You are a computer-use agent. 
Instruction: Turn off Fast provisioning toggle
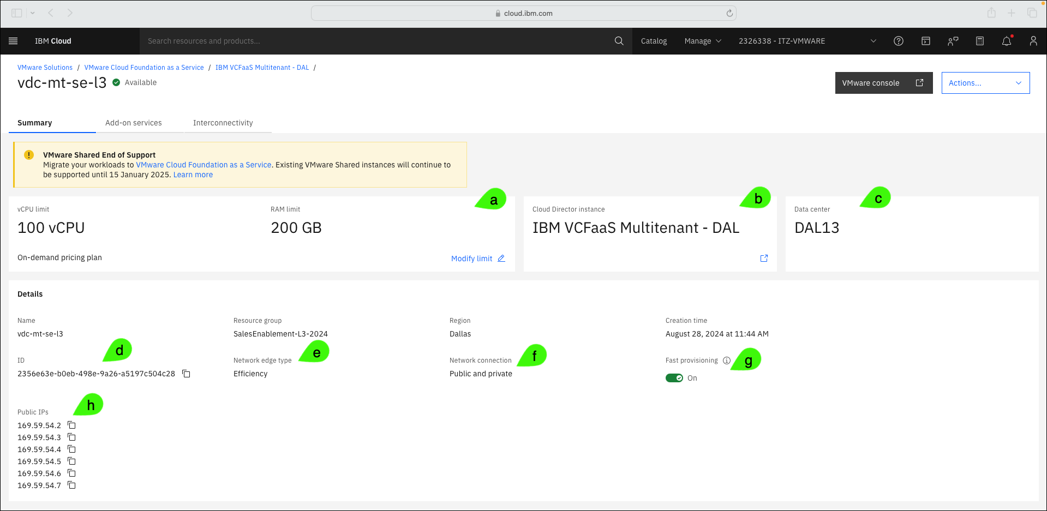pos(674,378)
